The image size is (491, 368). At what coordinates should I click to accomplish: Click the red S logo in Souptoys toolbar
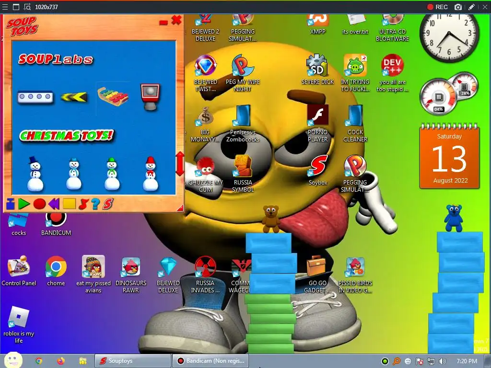tap(108, 204)
